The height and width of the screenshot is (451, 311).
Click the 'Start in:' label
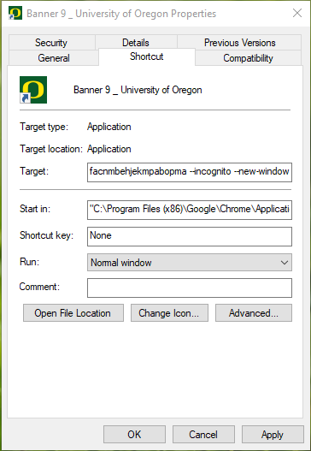pyautogui.click(x=35, y=209)
